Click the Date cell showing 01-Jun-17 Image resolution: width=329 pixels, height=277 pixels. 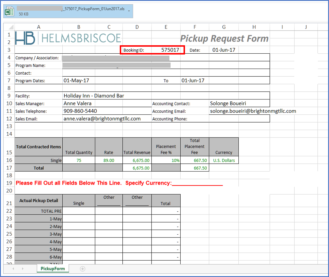click(x=224, y=50)
